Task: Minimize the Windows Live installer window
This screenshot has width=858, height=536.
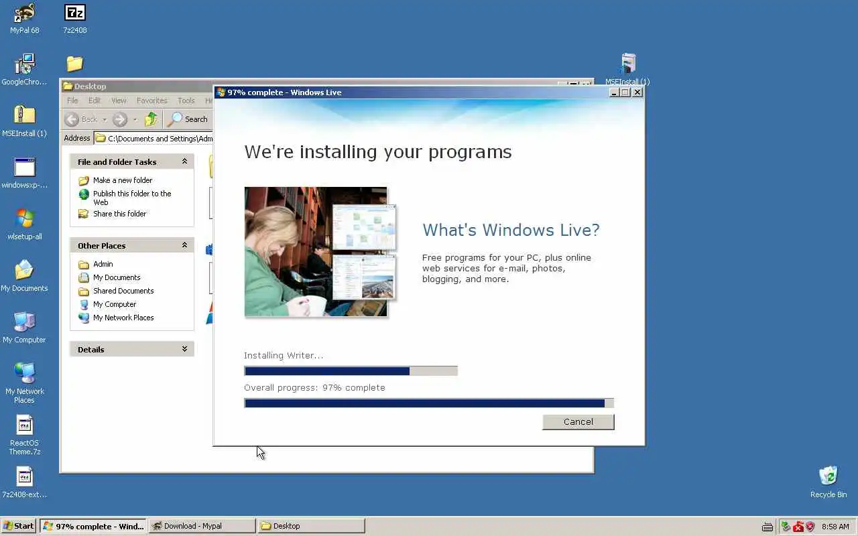Action: pos(614,92)
